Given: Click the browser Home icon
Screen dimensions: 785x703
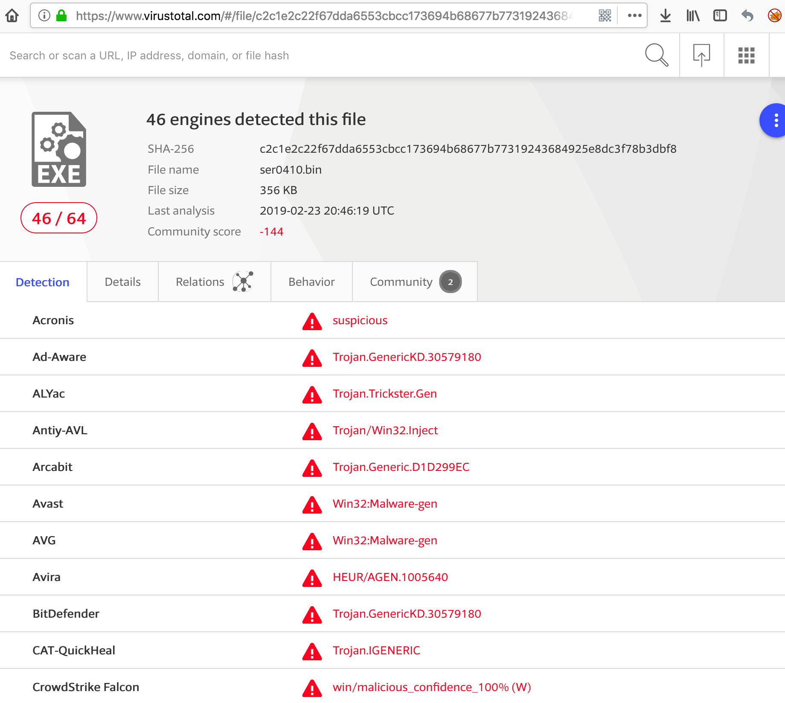Looking at the screenshot, I should tap(12, 16).
